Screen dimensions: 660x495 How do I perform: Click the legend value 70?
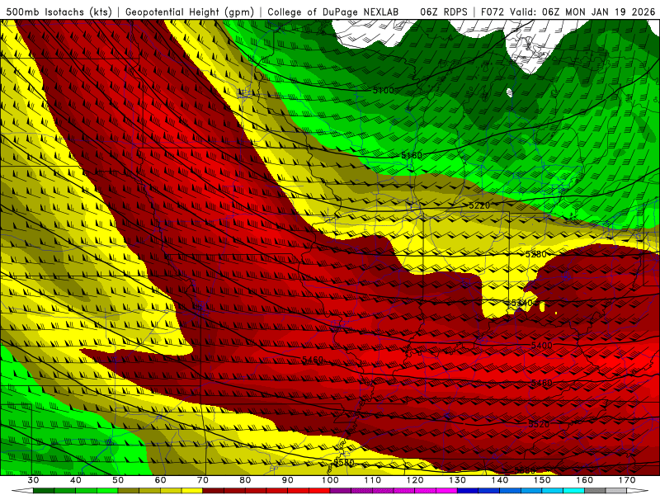pyautogui.click(x=203, y=480)
